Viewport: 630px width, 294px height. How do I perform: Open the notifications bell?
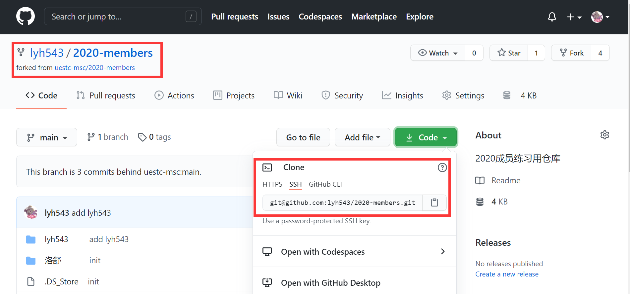coord(552,17)
